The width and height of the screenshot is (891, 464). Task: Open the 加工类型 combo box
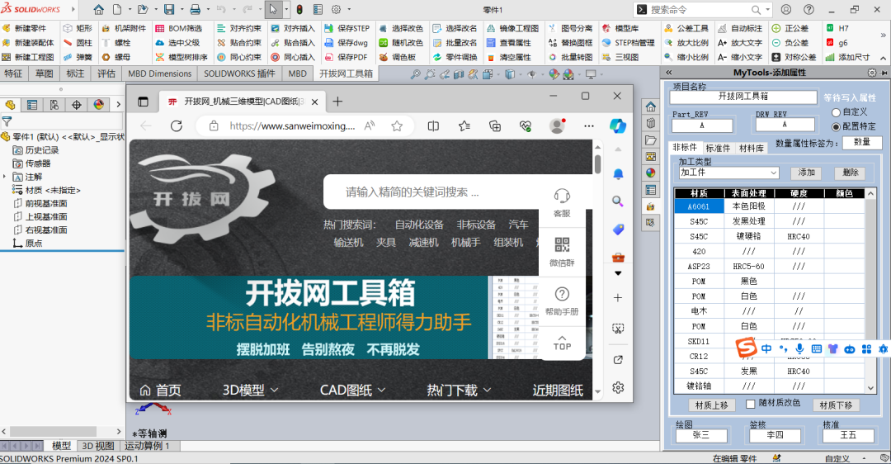click(x=729, y=173)
